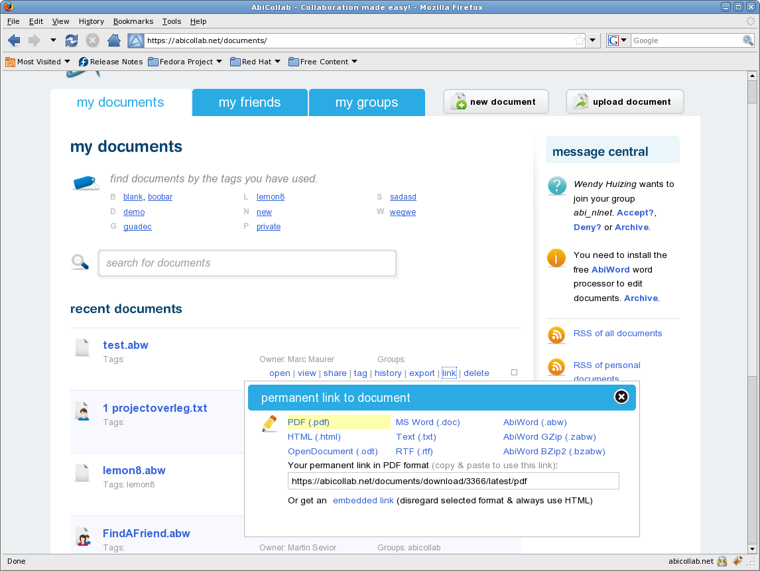Click the site favicon in address bar
This screenshot has width=760, height=571.
click(136, 40)
